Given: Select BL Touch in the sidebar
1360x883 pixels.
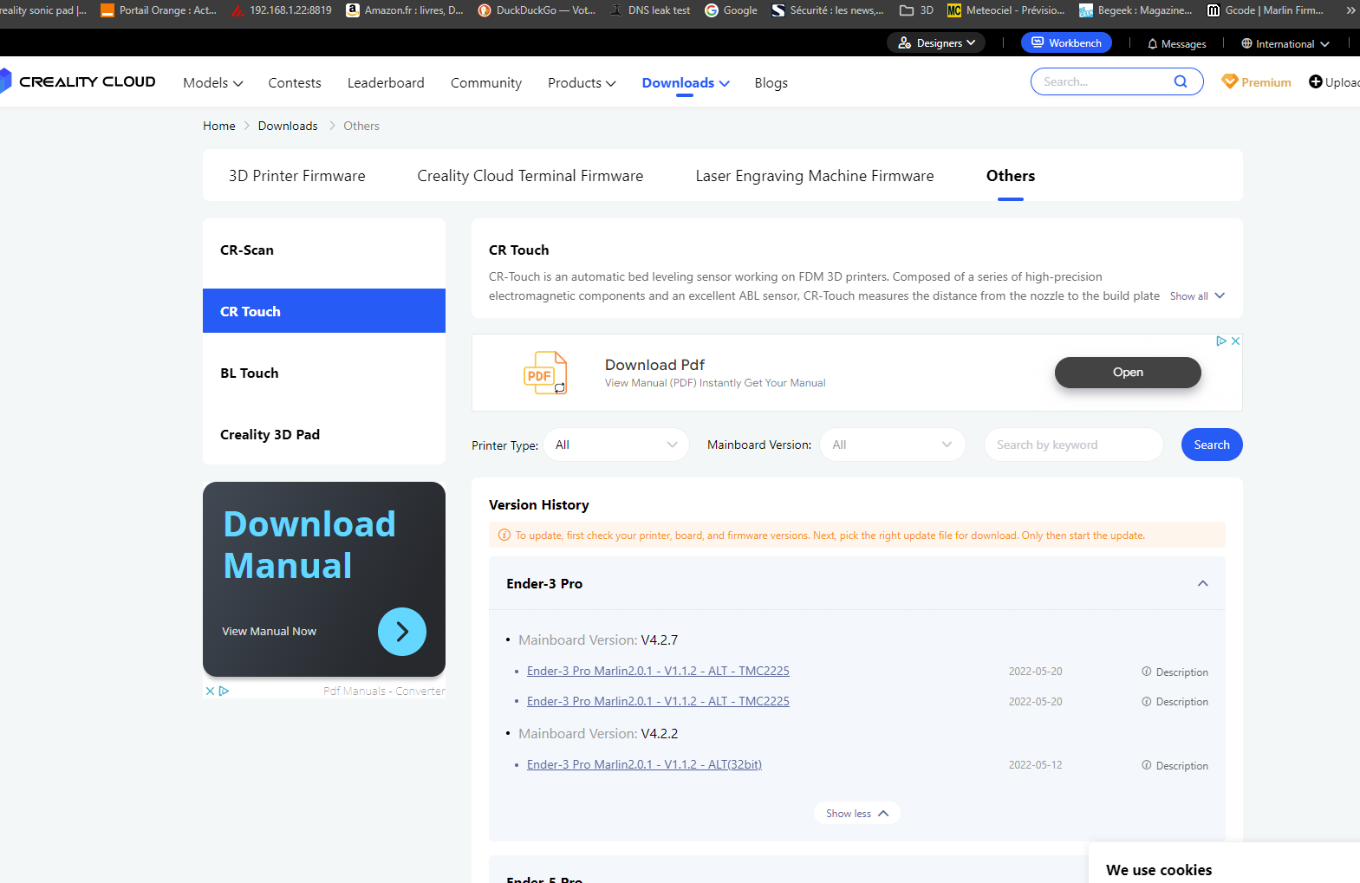Looking at the screenshot, I should pos(324,373).
